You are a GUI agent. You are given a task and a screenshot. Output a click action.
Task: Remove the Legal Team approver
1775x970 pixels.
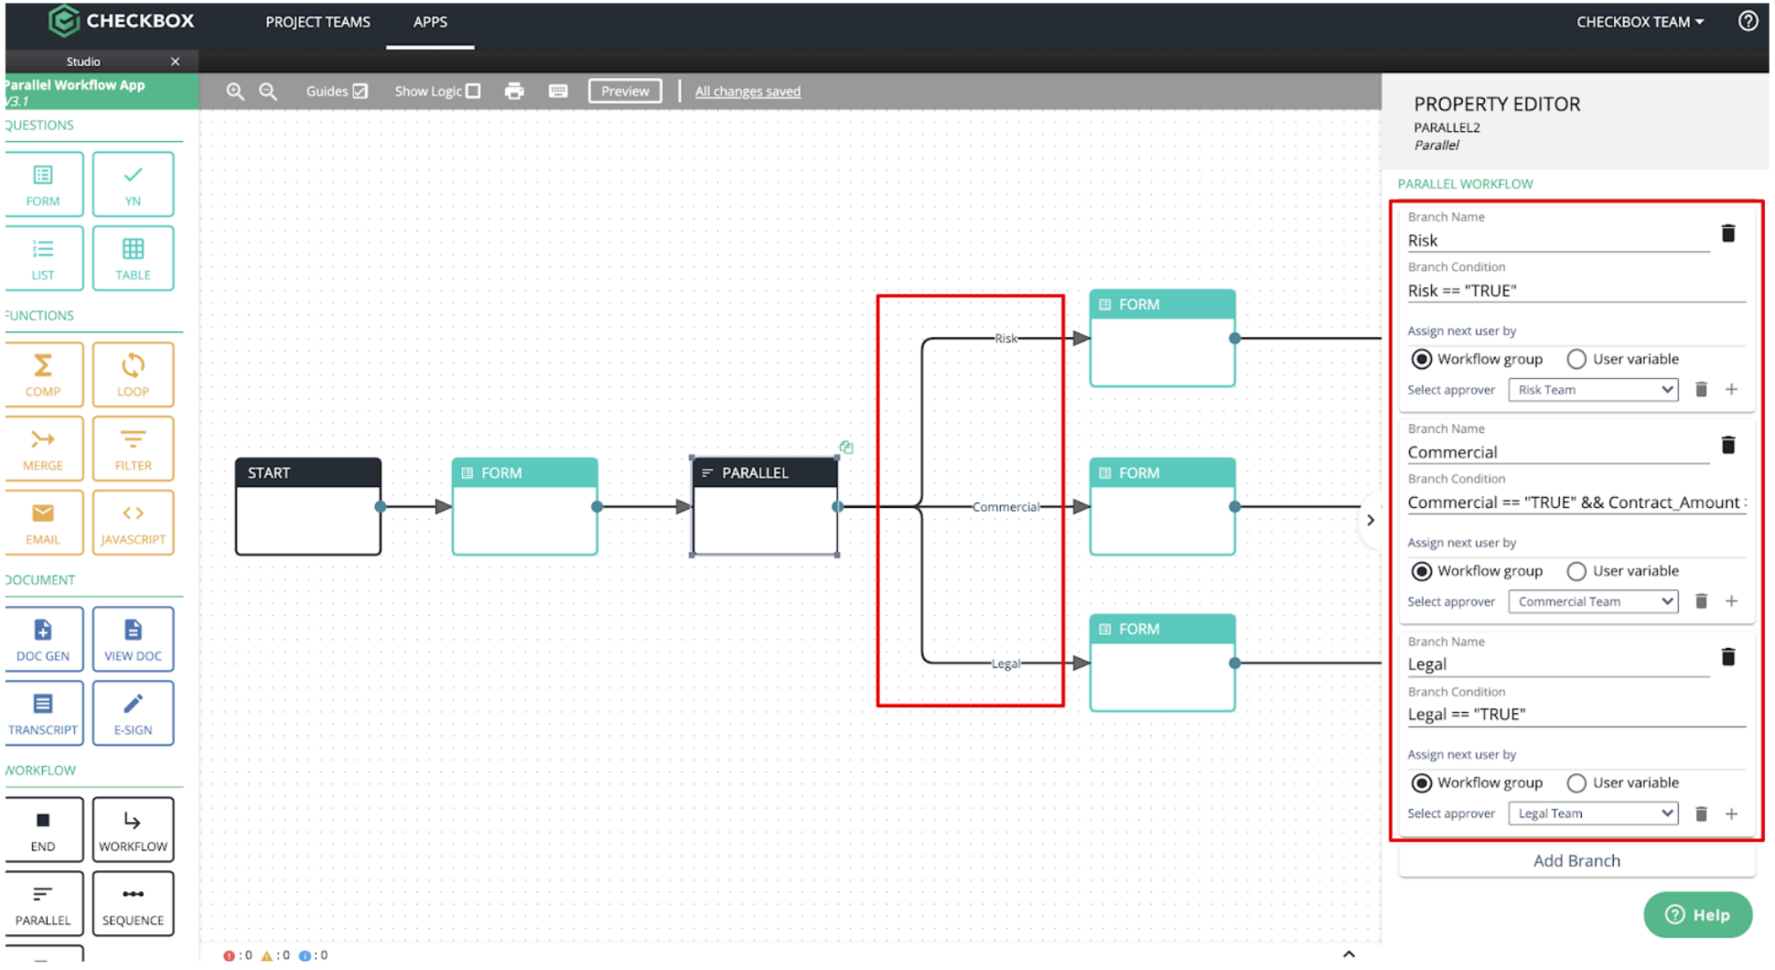(1701, 814)
